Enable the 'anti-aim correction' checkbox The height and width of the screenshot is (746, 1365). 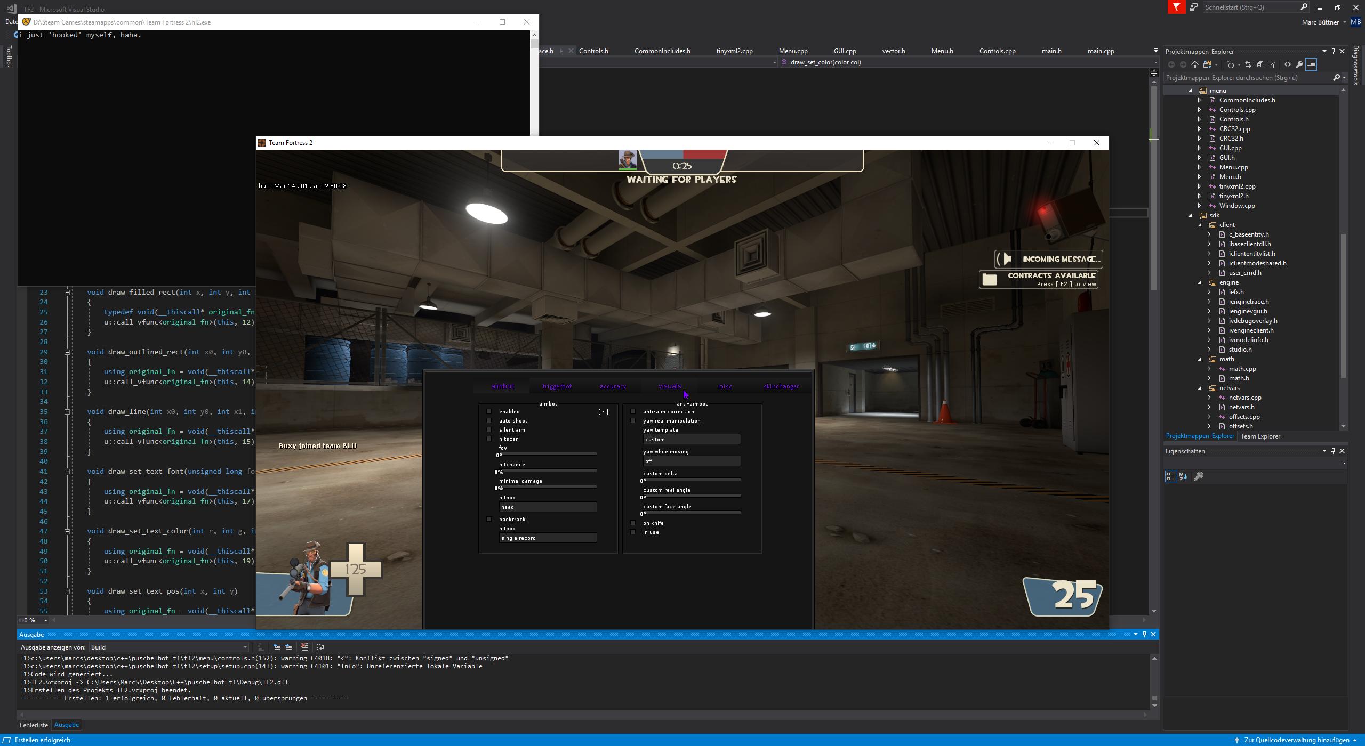point(633,411)
